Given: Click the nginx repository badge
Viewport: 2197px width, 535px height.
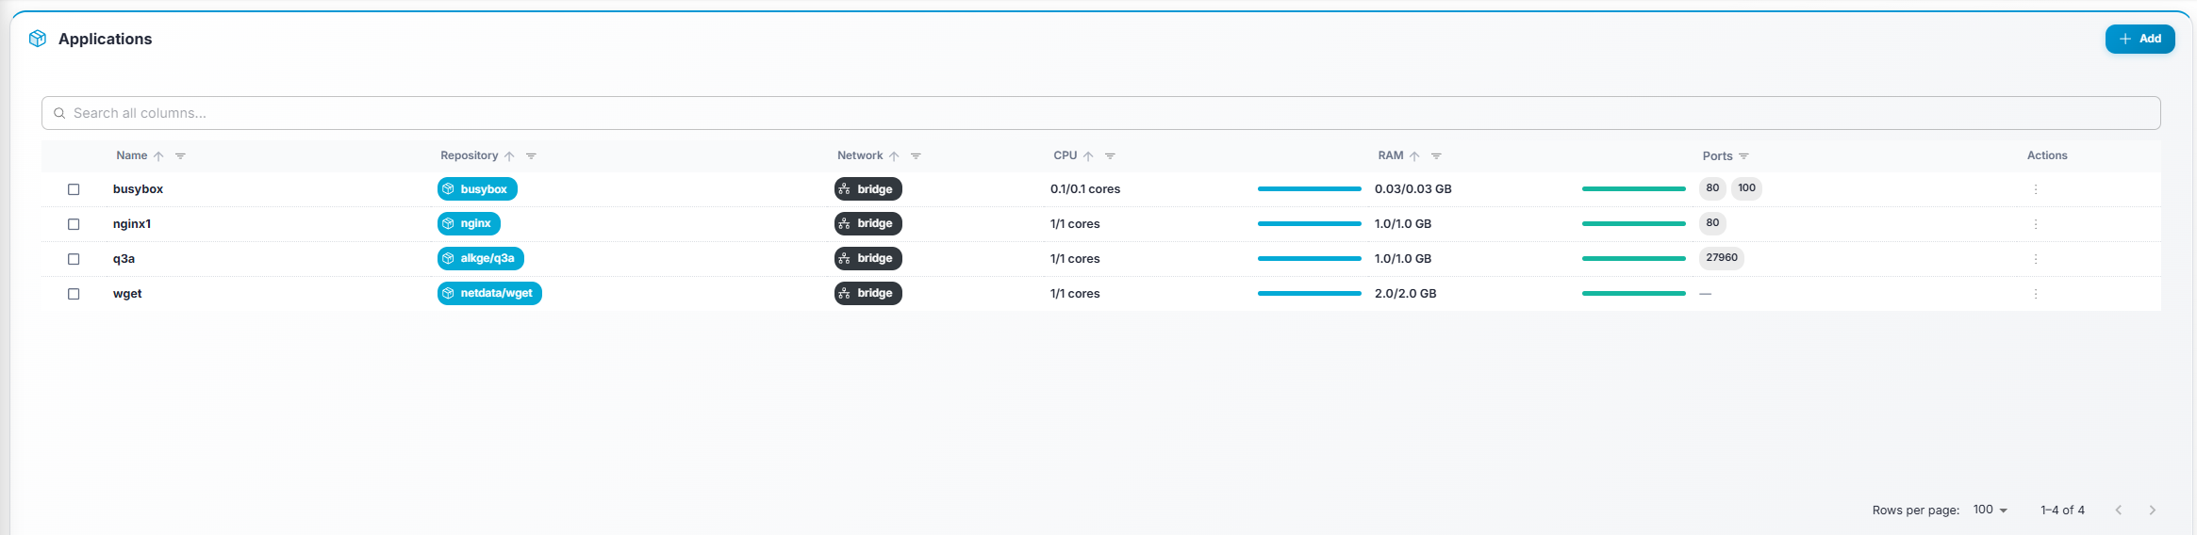Looking at the screenshot, I should (x=469, y=224).
